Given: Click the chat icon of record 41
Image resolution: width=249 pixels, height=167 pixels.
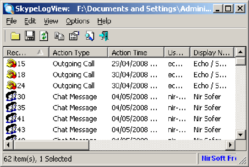Looking at the screenshot, I should click(x=11, y=118).
